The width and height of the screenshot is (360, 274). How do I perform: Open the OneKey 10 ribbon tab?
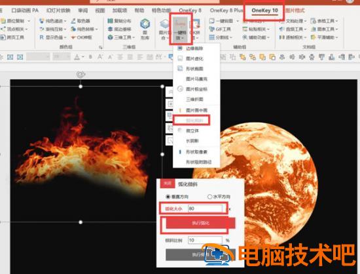click(x=264, y=10)
